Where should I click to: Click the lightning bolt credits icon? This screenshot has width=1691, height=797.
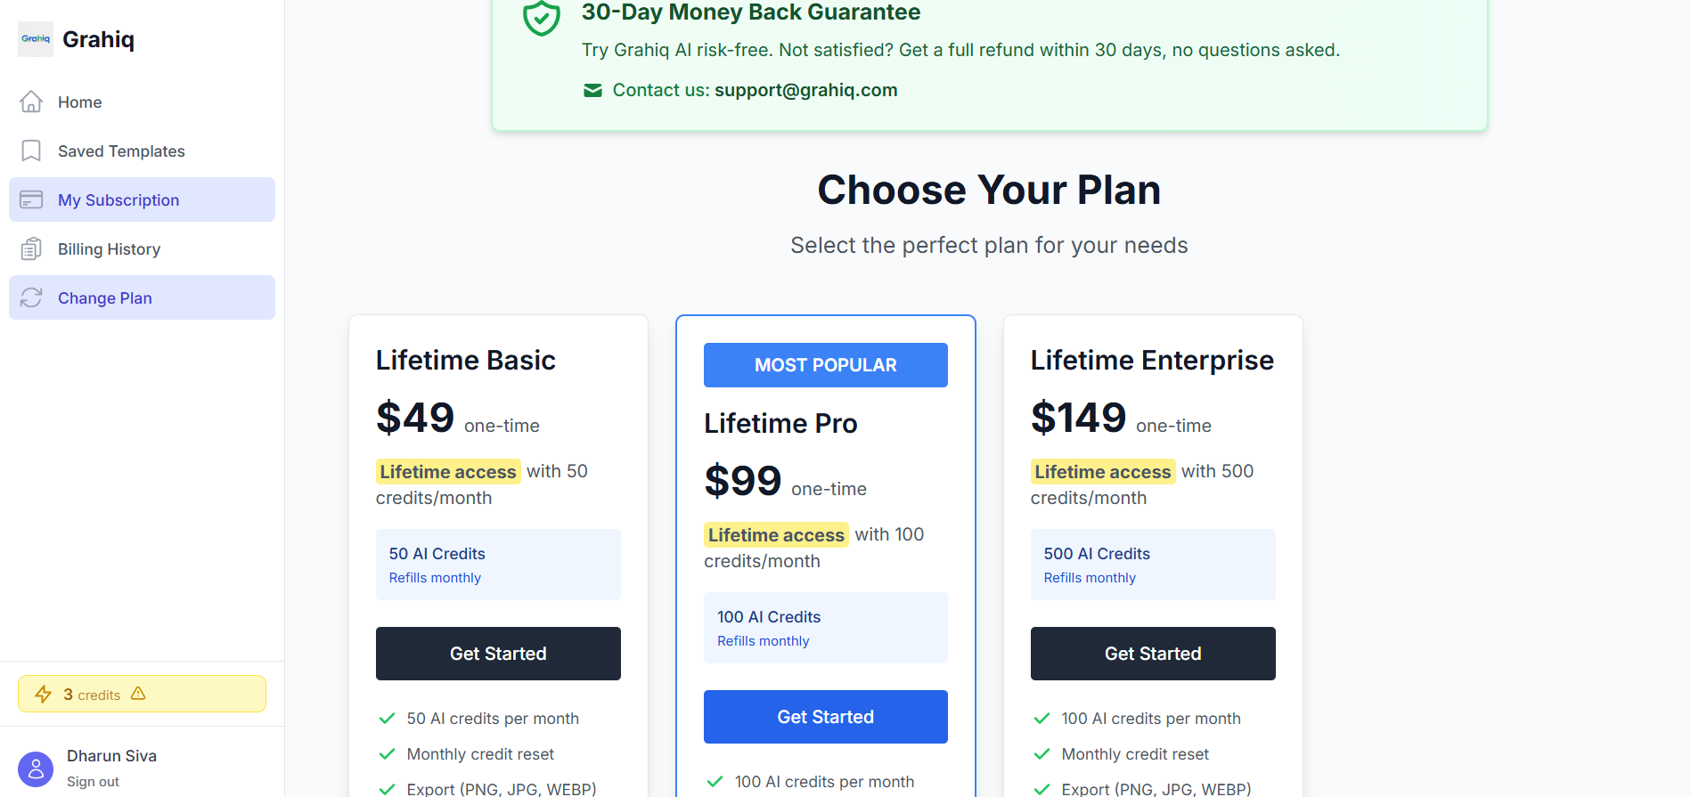(43, 695)
